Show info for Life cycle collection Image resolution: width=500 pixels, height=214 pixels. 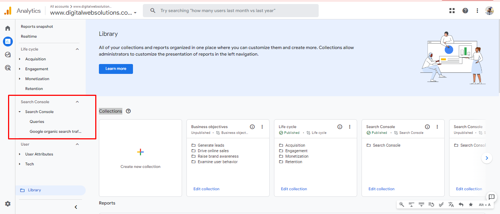340,127
